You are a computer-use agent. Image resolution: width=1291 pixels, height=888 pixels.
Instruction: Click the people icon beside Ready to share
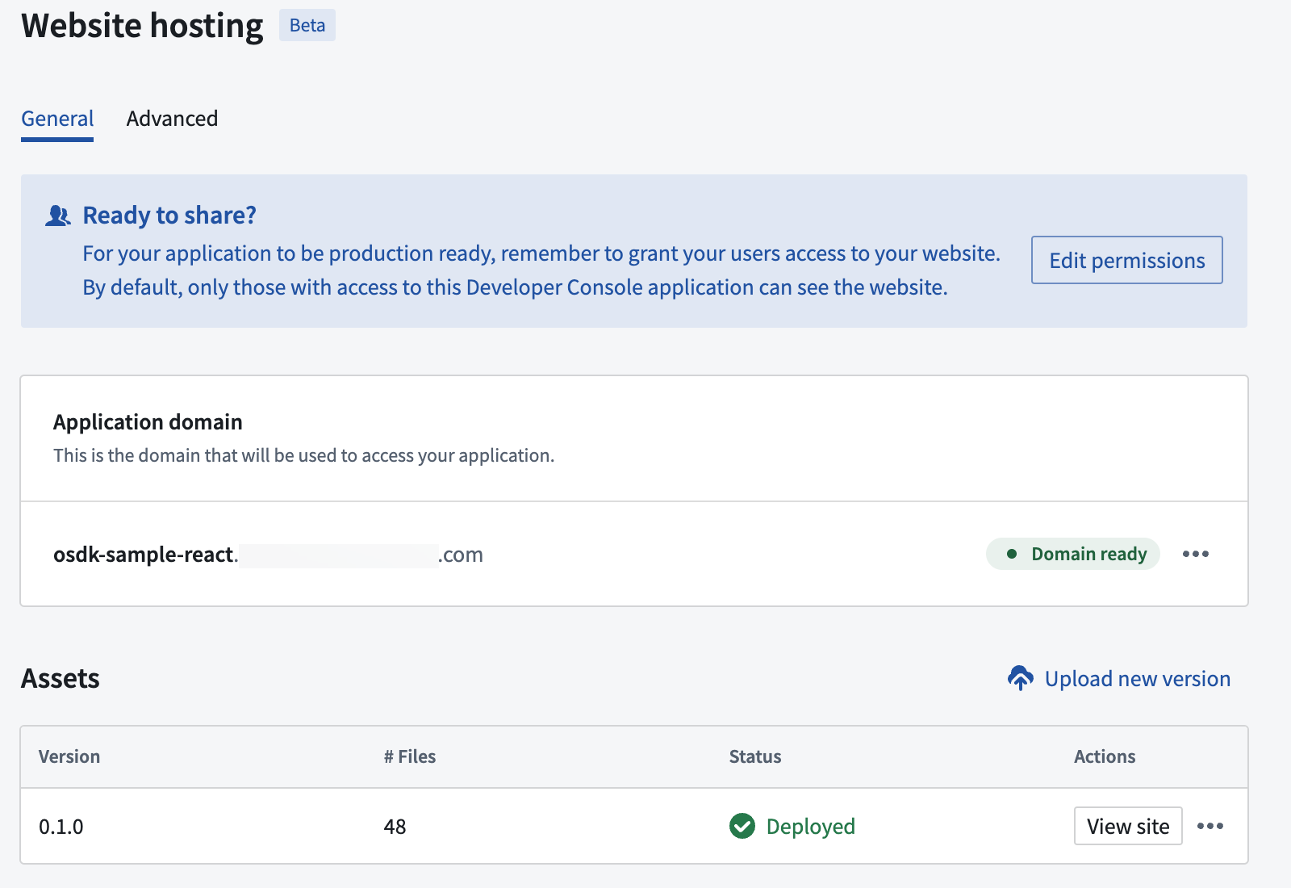point(57,216)
